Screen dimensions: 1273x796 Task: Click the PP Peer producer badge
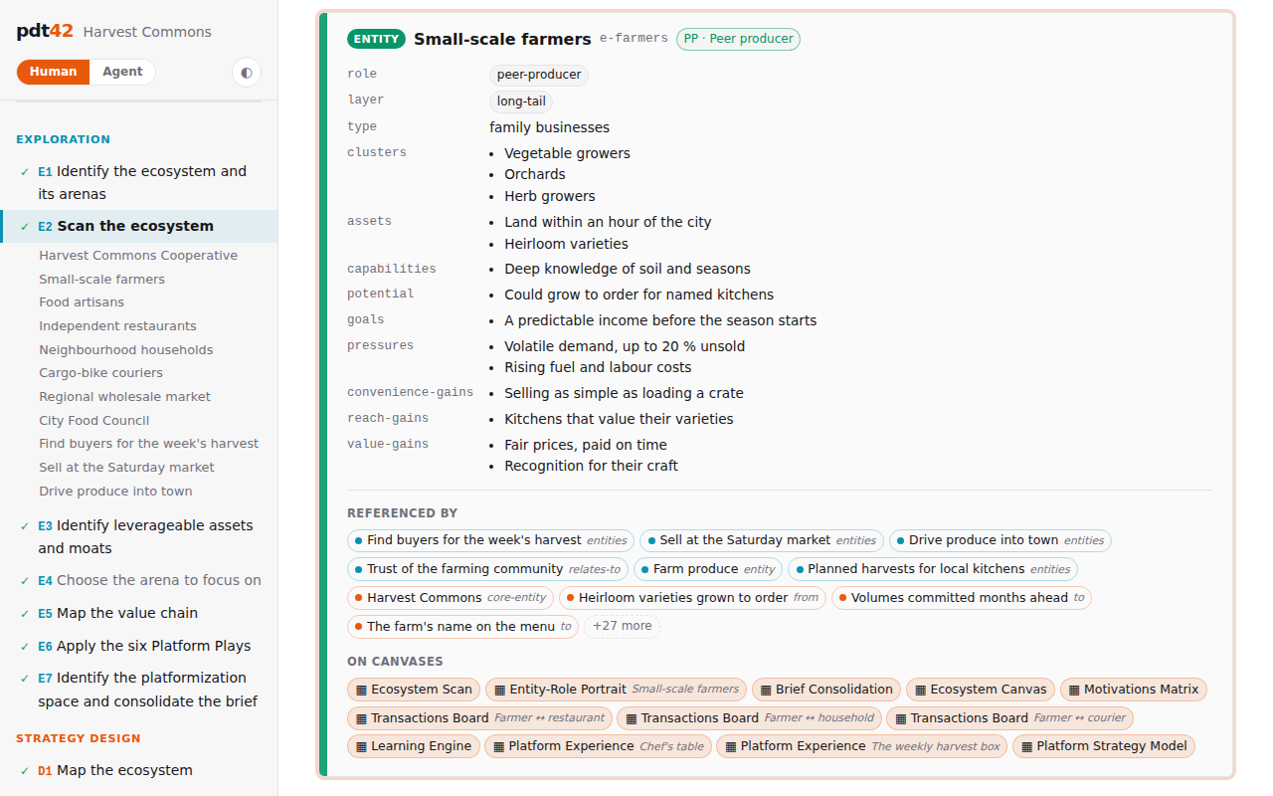click(x=738, y=39)
